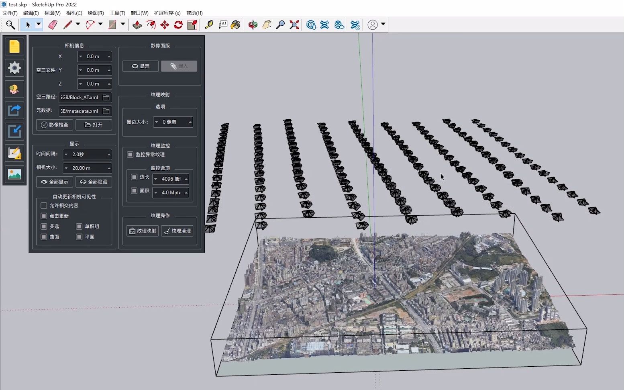624x390 pixels.
Task: Open dropdown next to the Select arrow tool
Action: click(39, 25)
